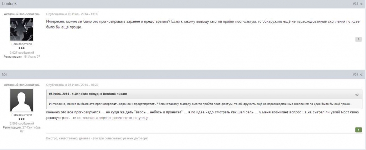This screenshot has height=150, width=366.
Task: Click toll's reply text starting 'конечно это все прогнозируется'
Action: tap(202, 115)
